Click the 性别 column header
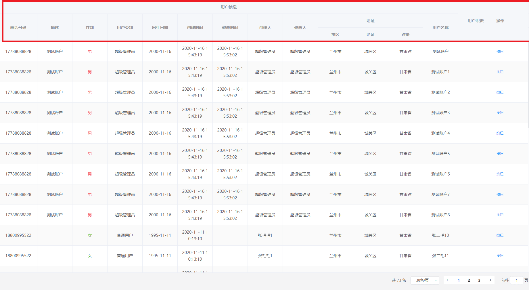The height and width of the screenshot is (290, 529). (90, 28)
